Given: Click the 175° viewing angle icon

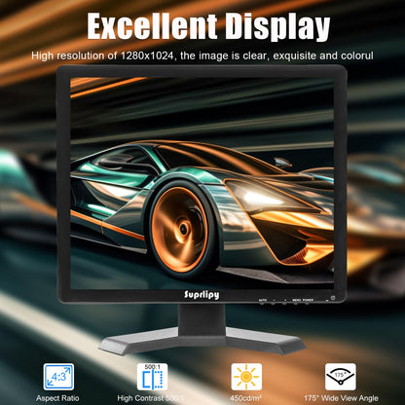Looking at the screenshot, I should [341, 377].
